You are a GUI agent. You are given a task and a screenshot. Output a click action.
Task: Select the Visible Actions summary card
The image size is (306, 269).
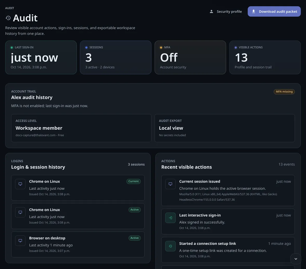[265, 57]
